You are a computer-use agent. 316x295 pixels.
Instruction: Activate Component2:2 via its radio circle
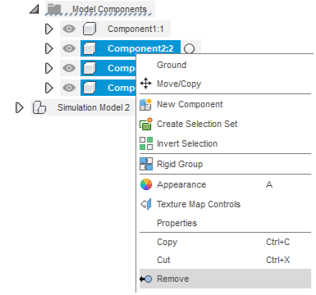click(x=190, y=49)
